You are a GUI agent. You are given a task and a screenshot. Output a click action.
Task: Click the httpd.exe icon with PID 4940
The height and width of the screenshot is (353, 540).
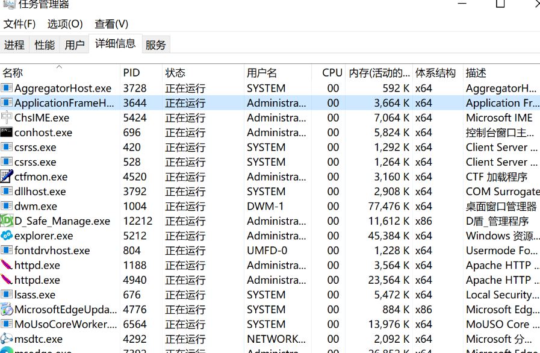click(7, 280)
